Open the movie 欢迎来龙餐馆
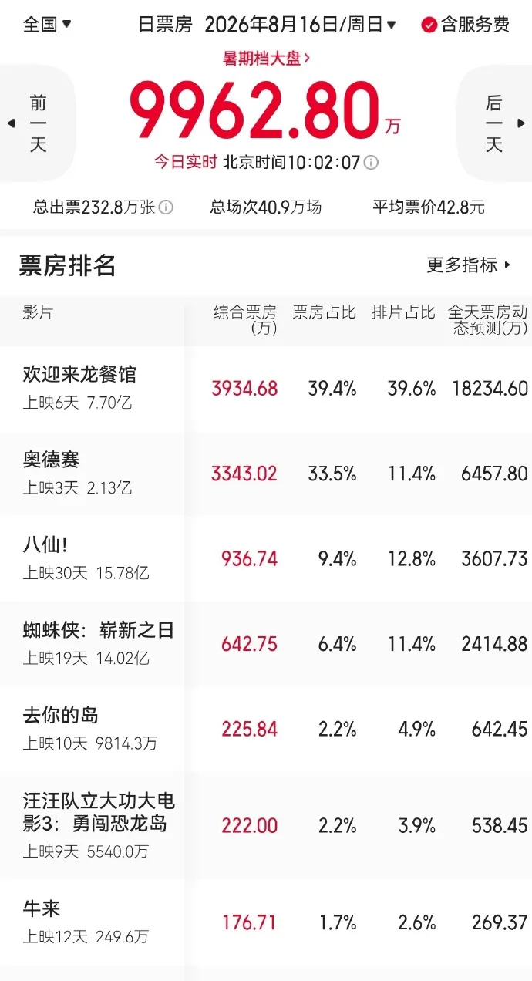This screenshot has width=532, height=981. click(x=266, y=388)
